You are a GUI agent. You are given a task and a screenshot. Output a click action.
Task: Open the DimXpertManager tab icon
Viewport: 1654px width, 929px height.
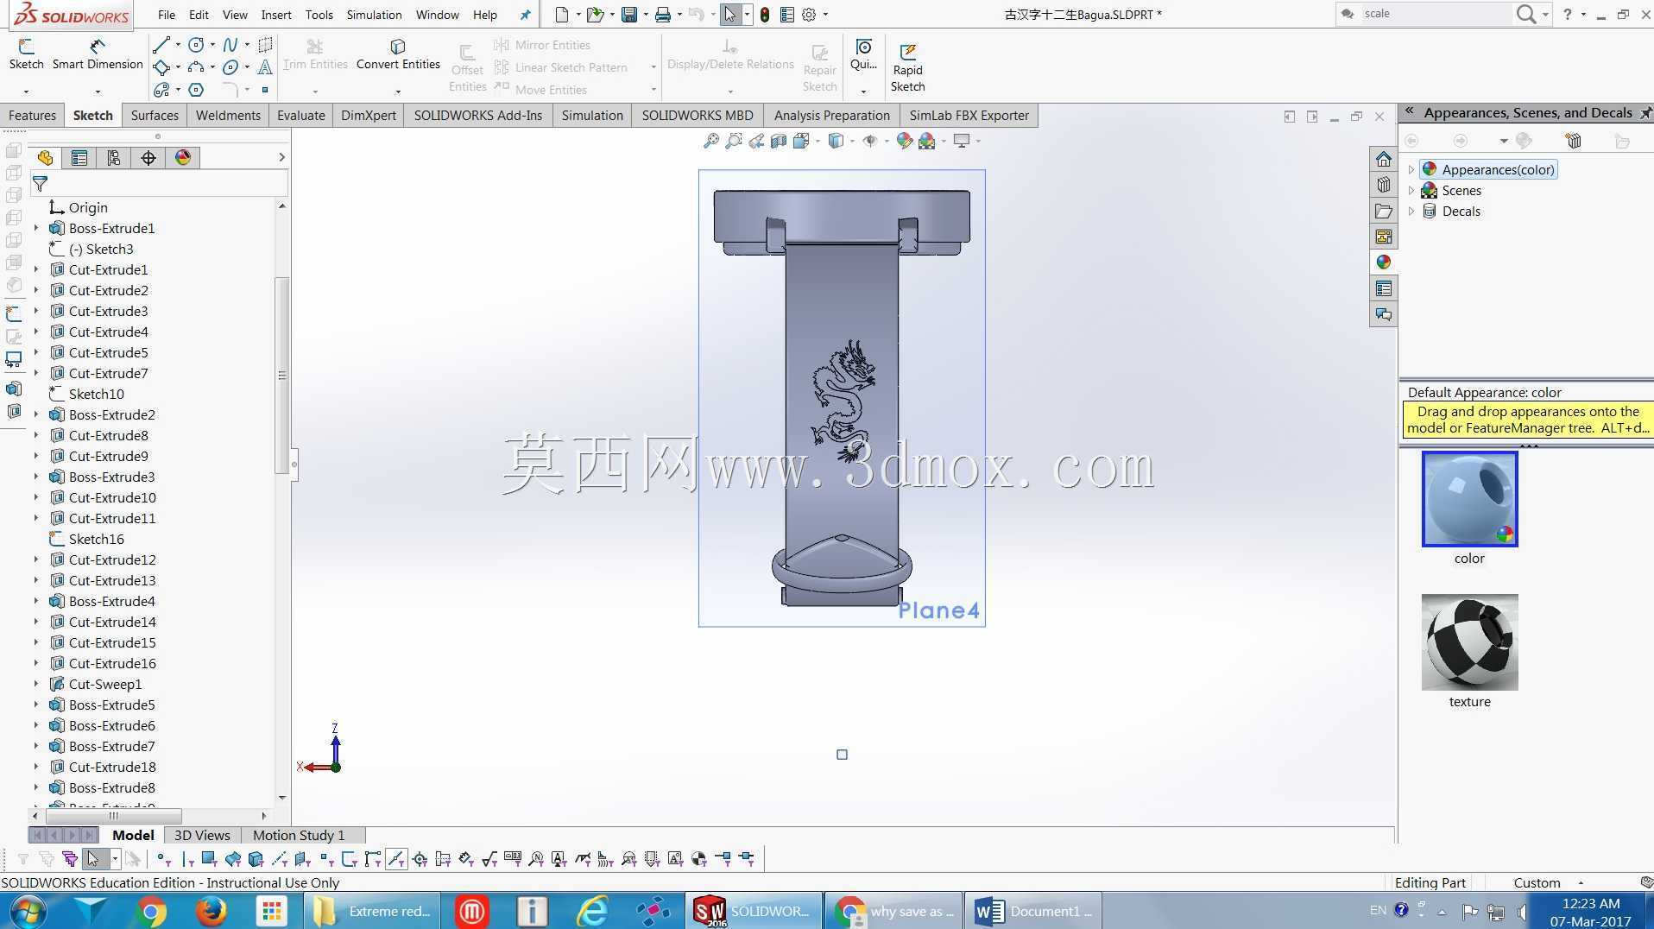[x=148, y=157]
